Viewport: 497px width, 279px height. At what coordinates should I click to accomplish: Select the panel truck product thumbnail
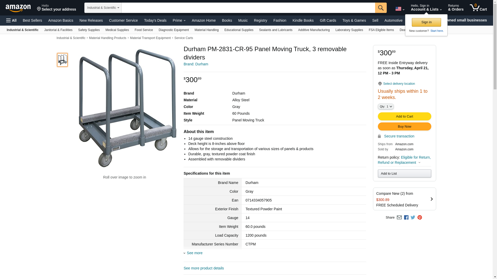pyautogui.click(x=62, y=60)
